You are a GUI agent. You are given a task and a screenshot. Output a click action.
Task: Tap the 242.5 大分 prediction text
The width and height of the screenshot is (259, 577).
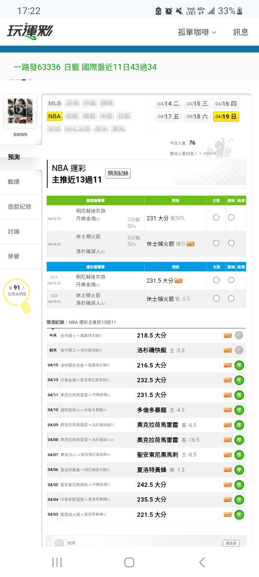[x=151, y=485]
